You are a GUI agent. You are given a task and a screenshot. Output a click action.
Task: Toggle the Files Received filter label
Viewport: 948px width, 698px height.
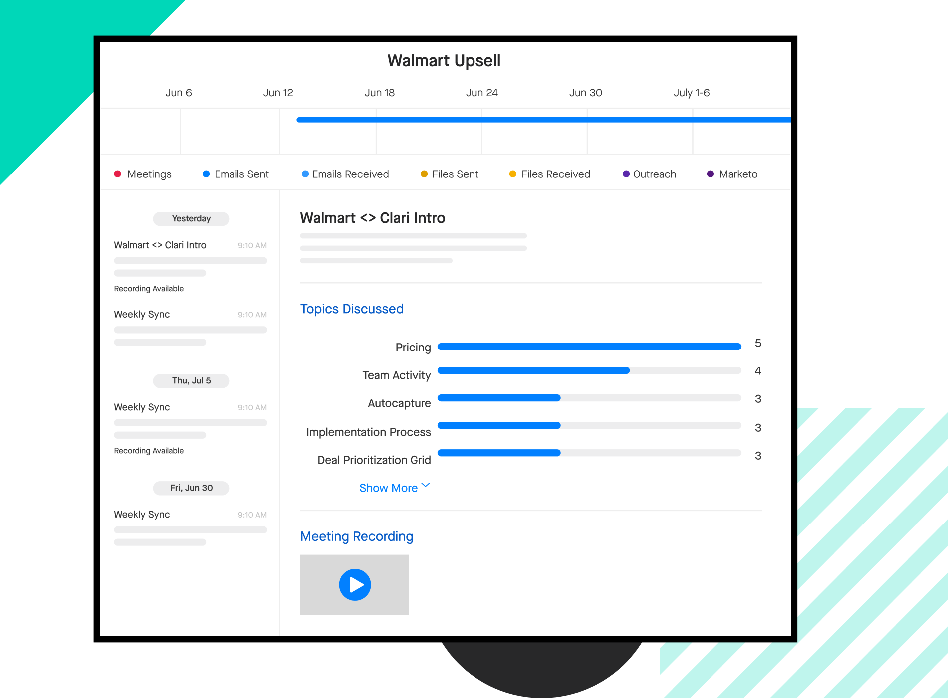[556, 174]
